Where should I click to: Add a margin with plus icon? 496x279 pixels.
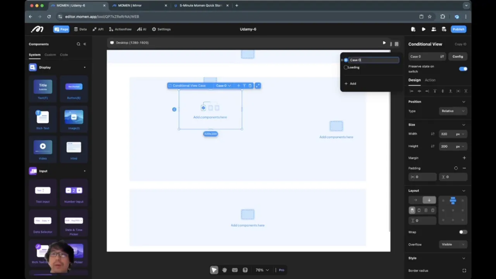tap(464, 158)
